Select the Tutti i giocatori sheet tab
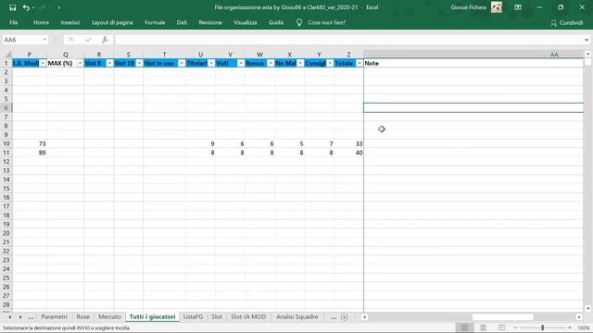Viewport: 593px width, 333px height. (152, 316)
